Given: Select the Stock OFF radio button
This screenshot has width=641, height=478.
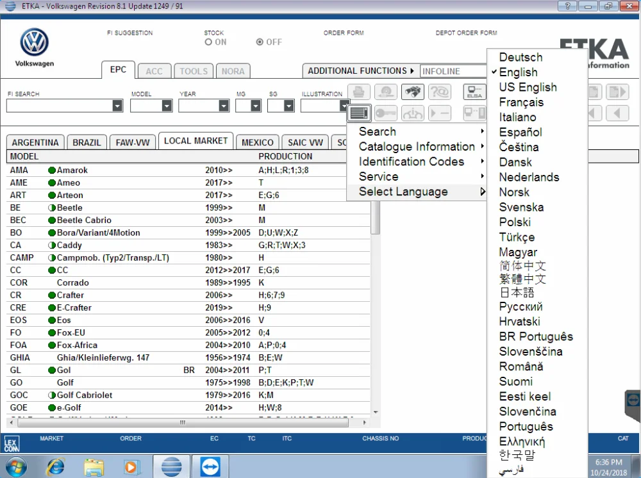Looking at the screenshot, I should pos(260,42).
